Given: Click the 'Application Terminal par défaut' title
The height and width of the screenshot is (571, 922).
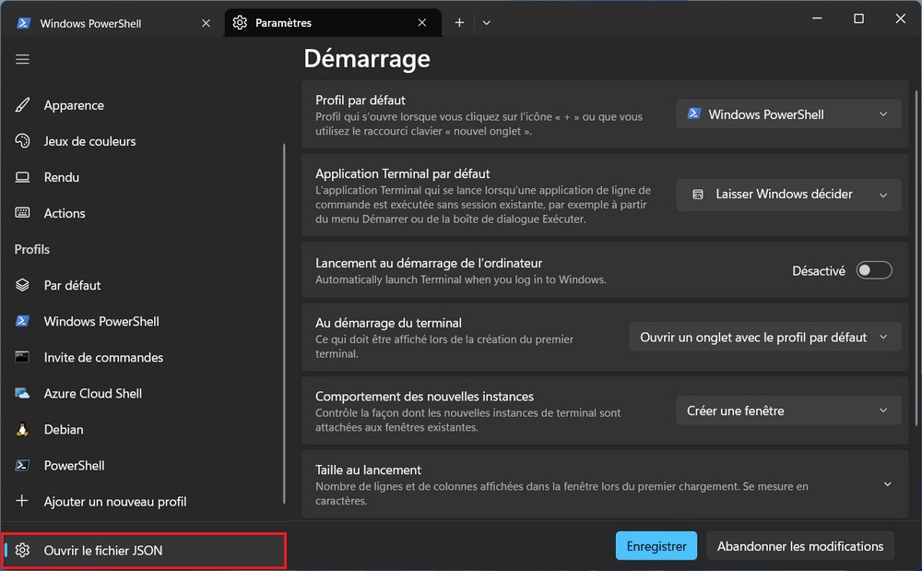Looking at the screenshot, I should (403, 173).
